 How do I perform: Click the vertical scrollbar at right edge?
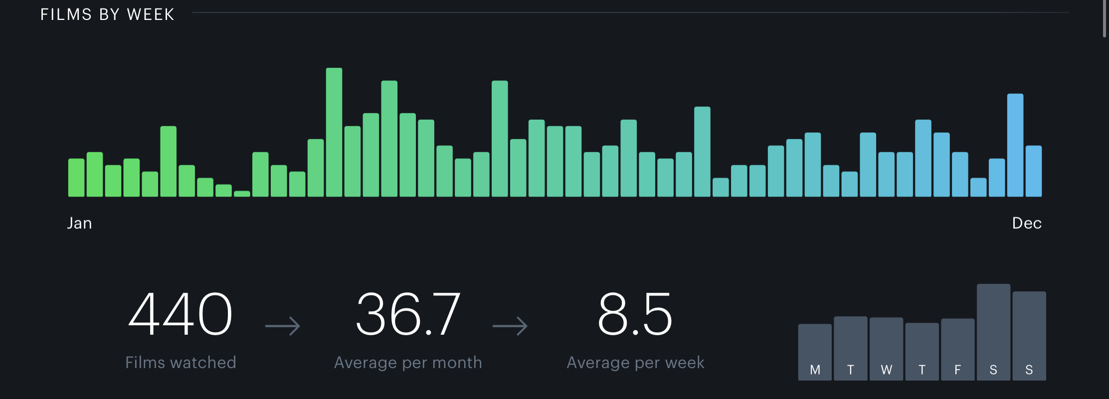[x=1105, y=18]
